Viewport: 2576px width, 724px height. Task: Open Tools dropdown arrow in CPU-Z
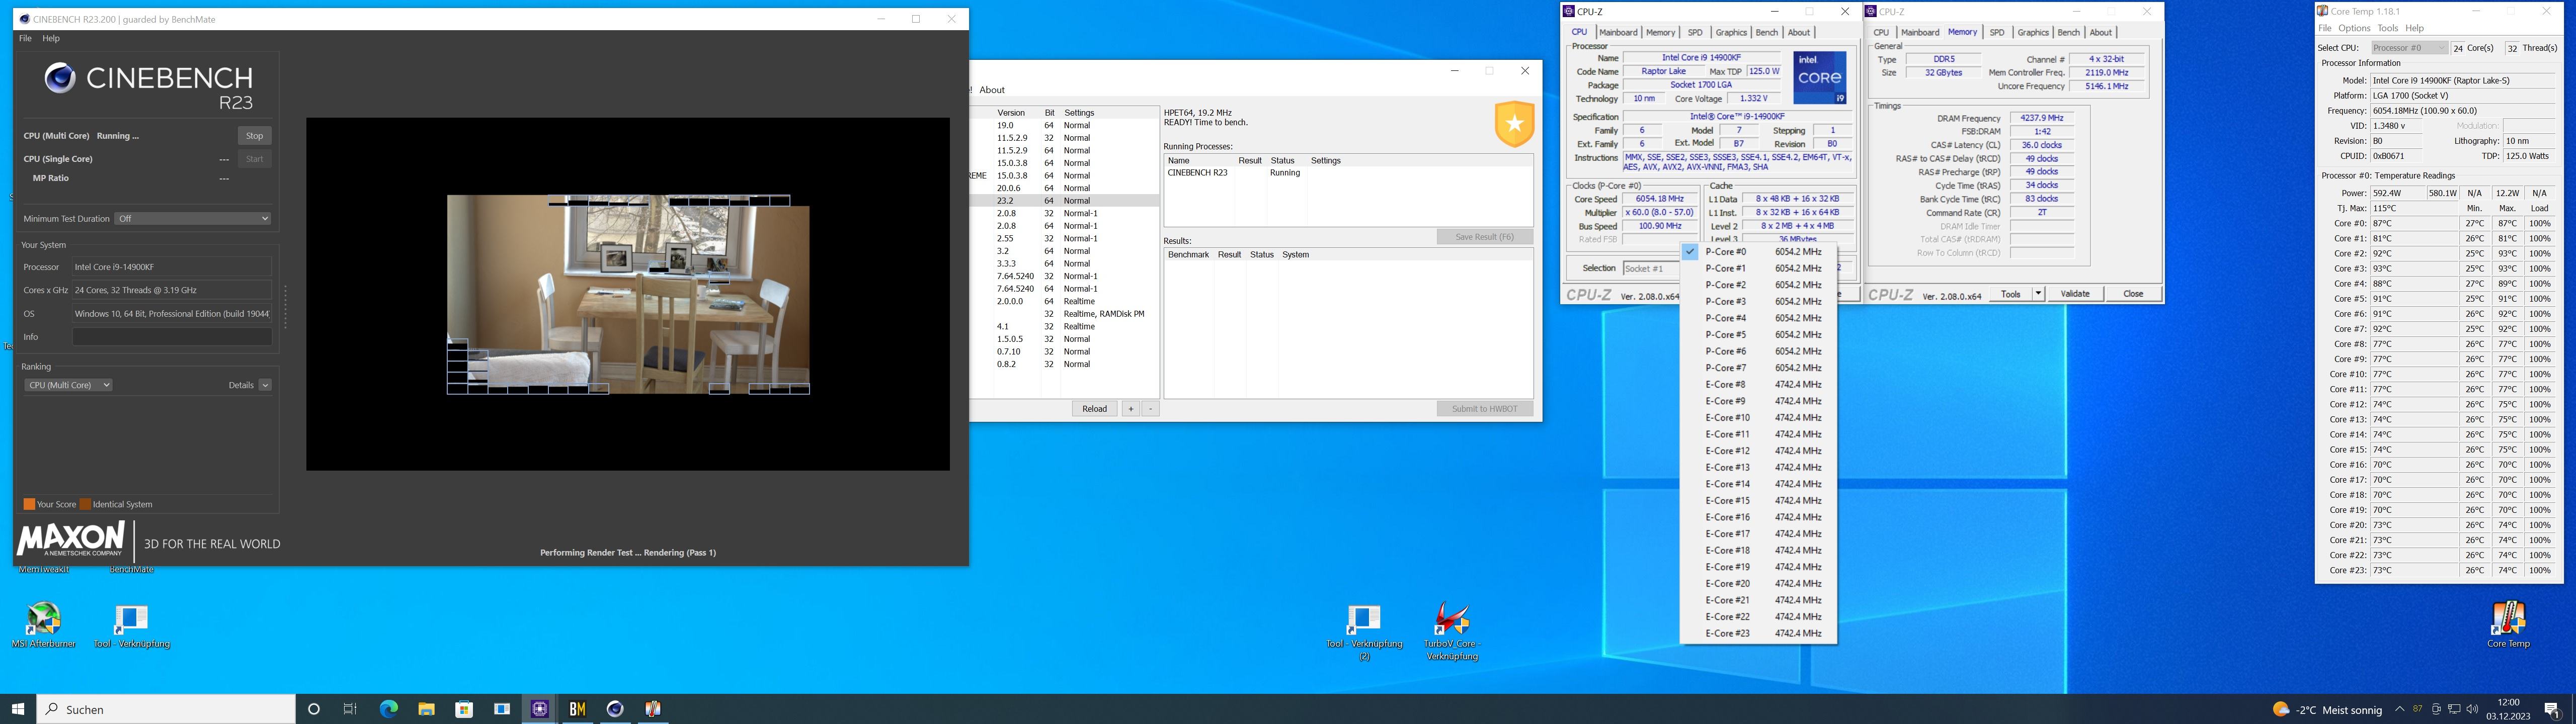pyautogui.click(x=2038, y=294)
